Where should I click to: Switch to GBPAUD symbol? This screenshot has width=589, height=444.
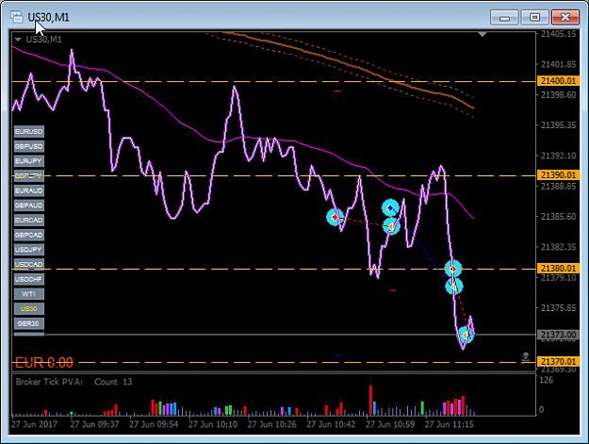pos(29,206)
